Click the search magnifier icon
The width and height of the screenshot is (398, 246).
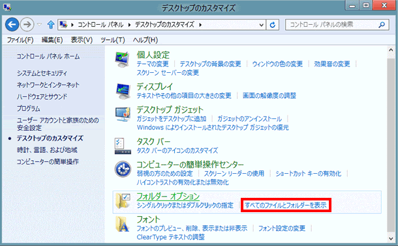pos(382,25)
